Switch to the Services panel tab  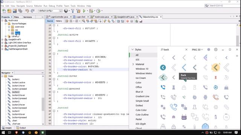coord(27,17)
